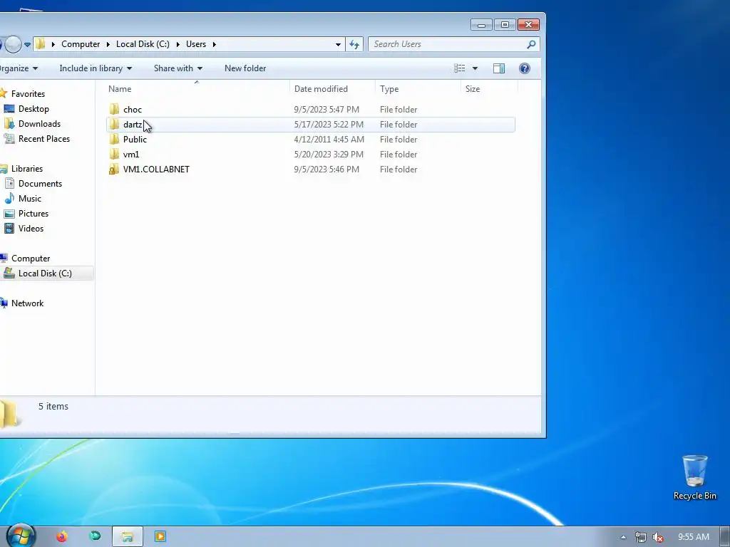Expand arrow after Local Disk (C:) breadcrumb
Screen dimensions: 730x547
point(178,44)
